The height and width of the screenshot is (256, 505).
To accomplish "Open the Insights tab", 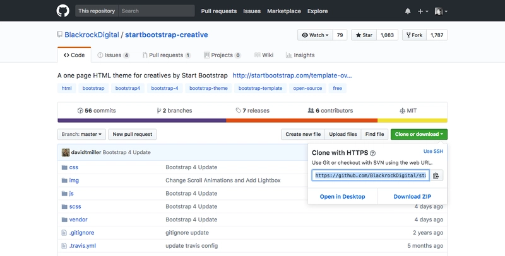I will pyautogui.click(x=300, y=55).
